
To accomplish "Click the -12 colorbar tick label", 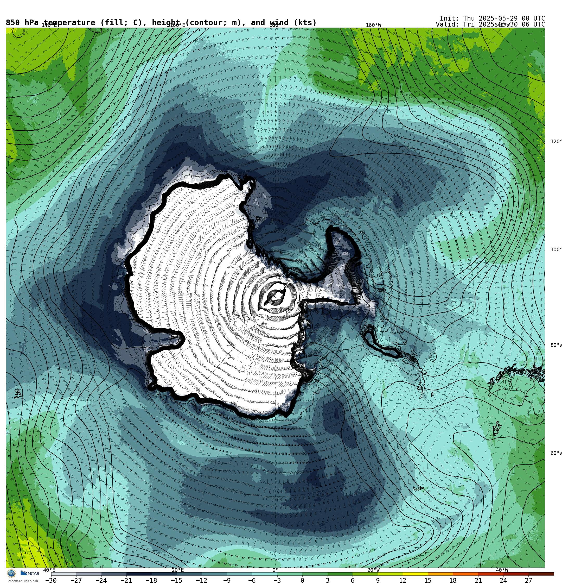I will [202, 580].
